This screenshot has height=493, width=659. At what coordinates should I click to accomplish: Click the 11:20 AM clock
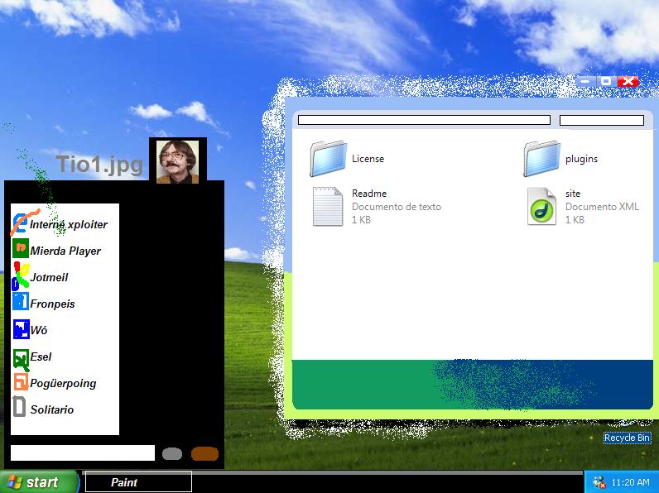[x=630, y=482]
